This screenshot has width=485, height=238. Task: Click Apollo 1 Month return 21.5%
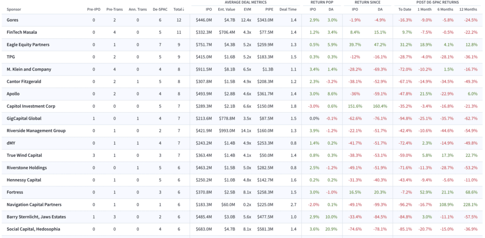point(426,94)
